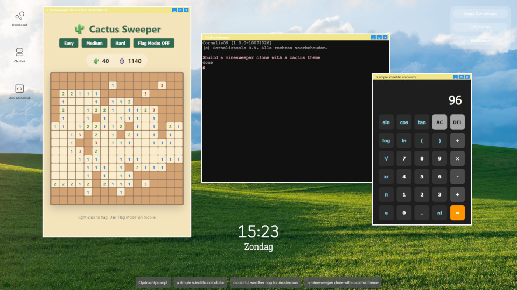
Task: Switch to simple scientific calculator taskbar item
Action: tap(200, 282)
